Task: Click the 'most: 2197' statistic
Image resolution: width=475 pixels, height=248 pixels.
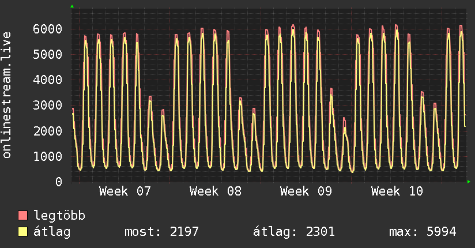Action: (161, 232)
